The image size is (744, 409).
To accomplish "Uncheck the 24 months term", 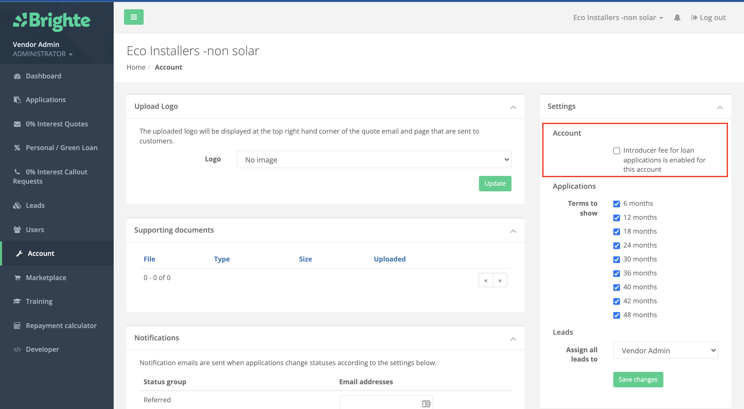I will (616, 246).
